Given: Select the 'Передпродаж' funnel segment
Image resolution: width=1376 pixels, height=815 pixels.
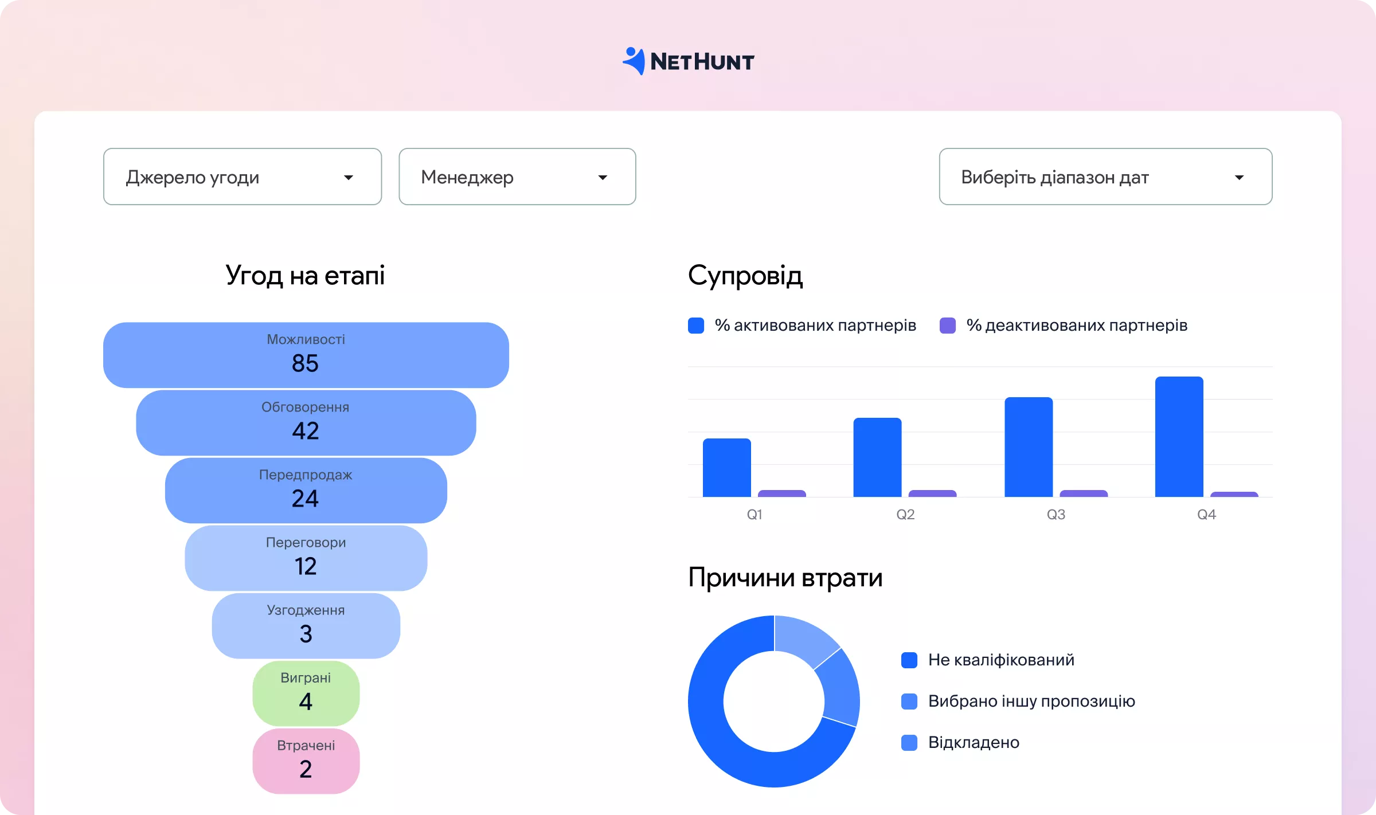Looking at the screenshot, I should tap(306, 490).
